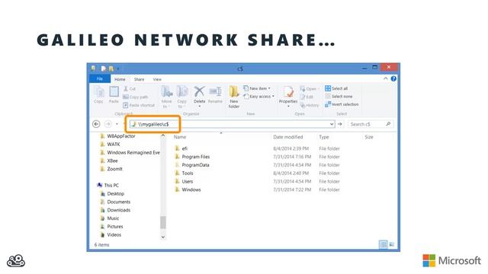Click the navigation pane scrollbar thumb
488x274 pixels.
(x=162, y=222)
